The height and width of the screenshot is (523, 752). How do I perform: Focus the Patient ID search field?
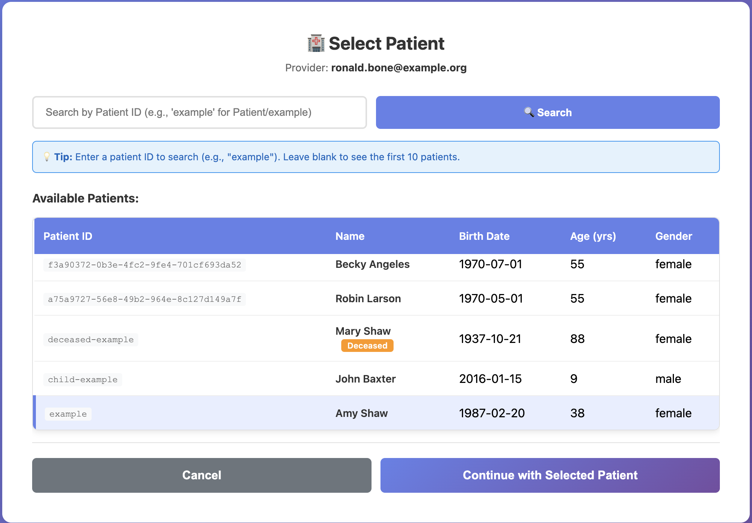click(199, 112)
